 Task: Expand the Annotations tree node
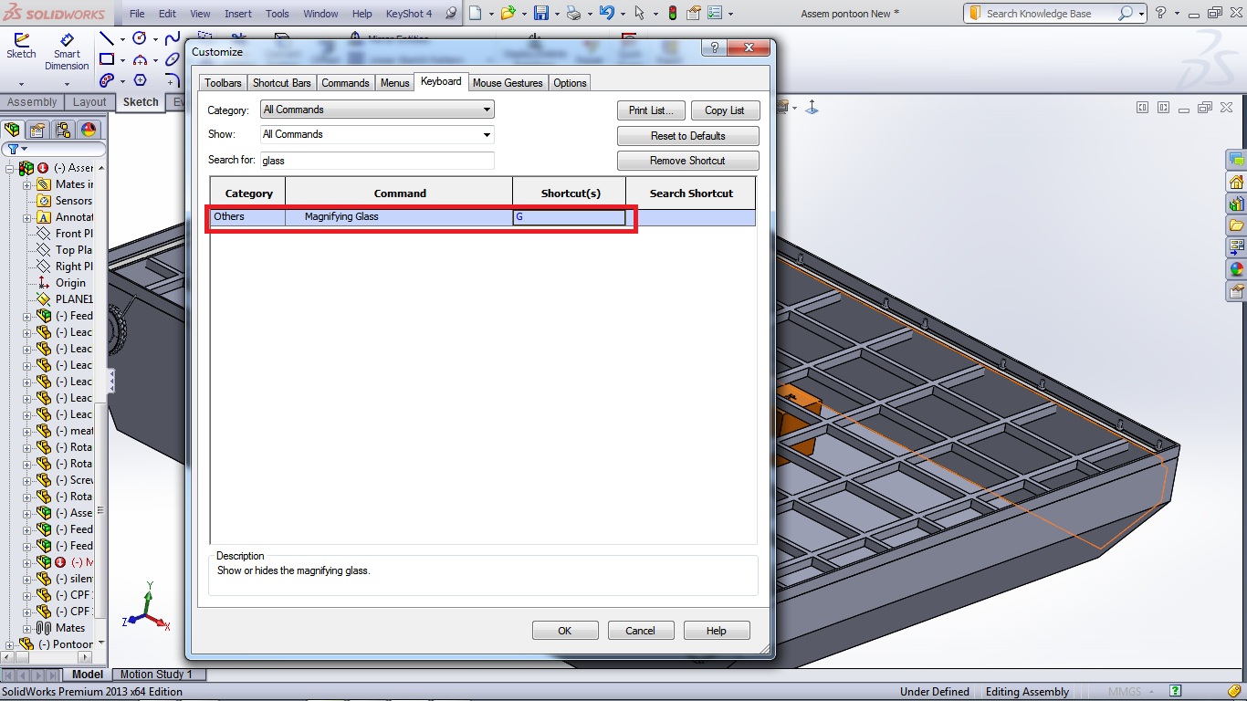pos(27,217)
